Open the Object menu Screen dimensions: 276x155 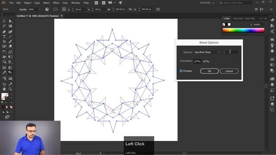[x=28, y=3]
